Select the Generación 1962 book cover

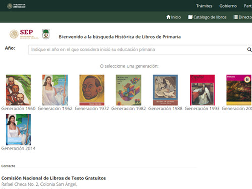[55, 90]
